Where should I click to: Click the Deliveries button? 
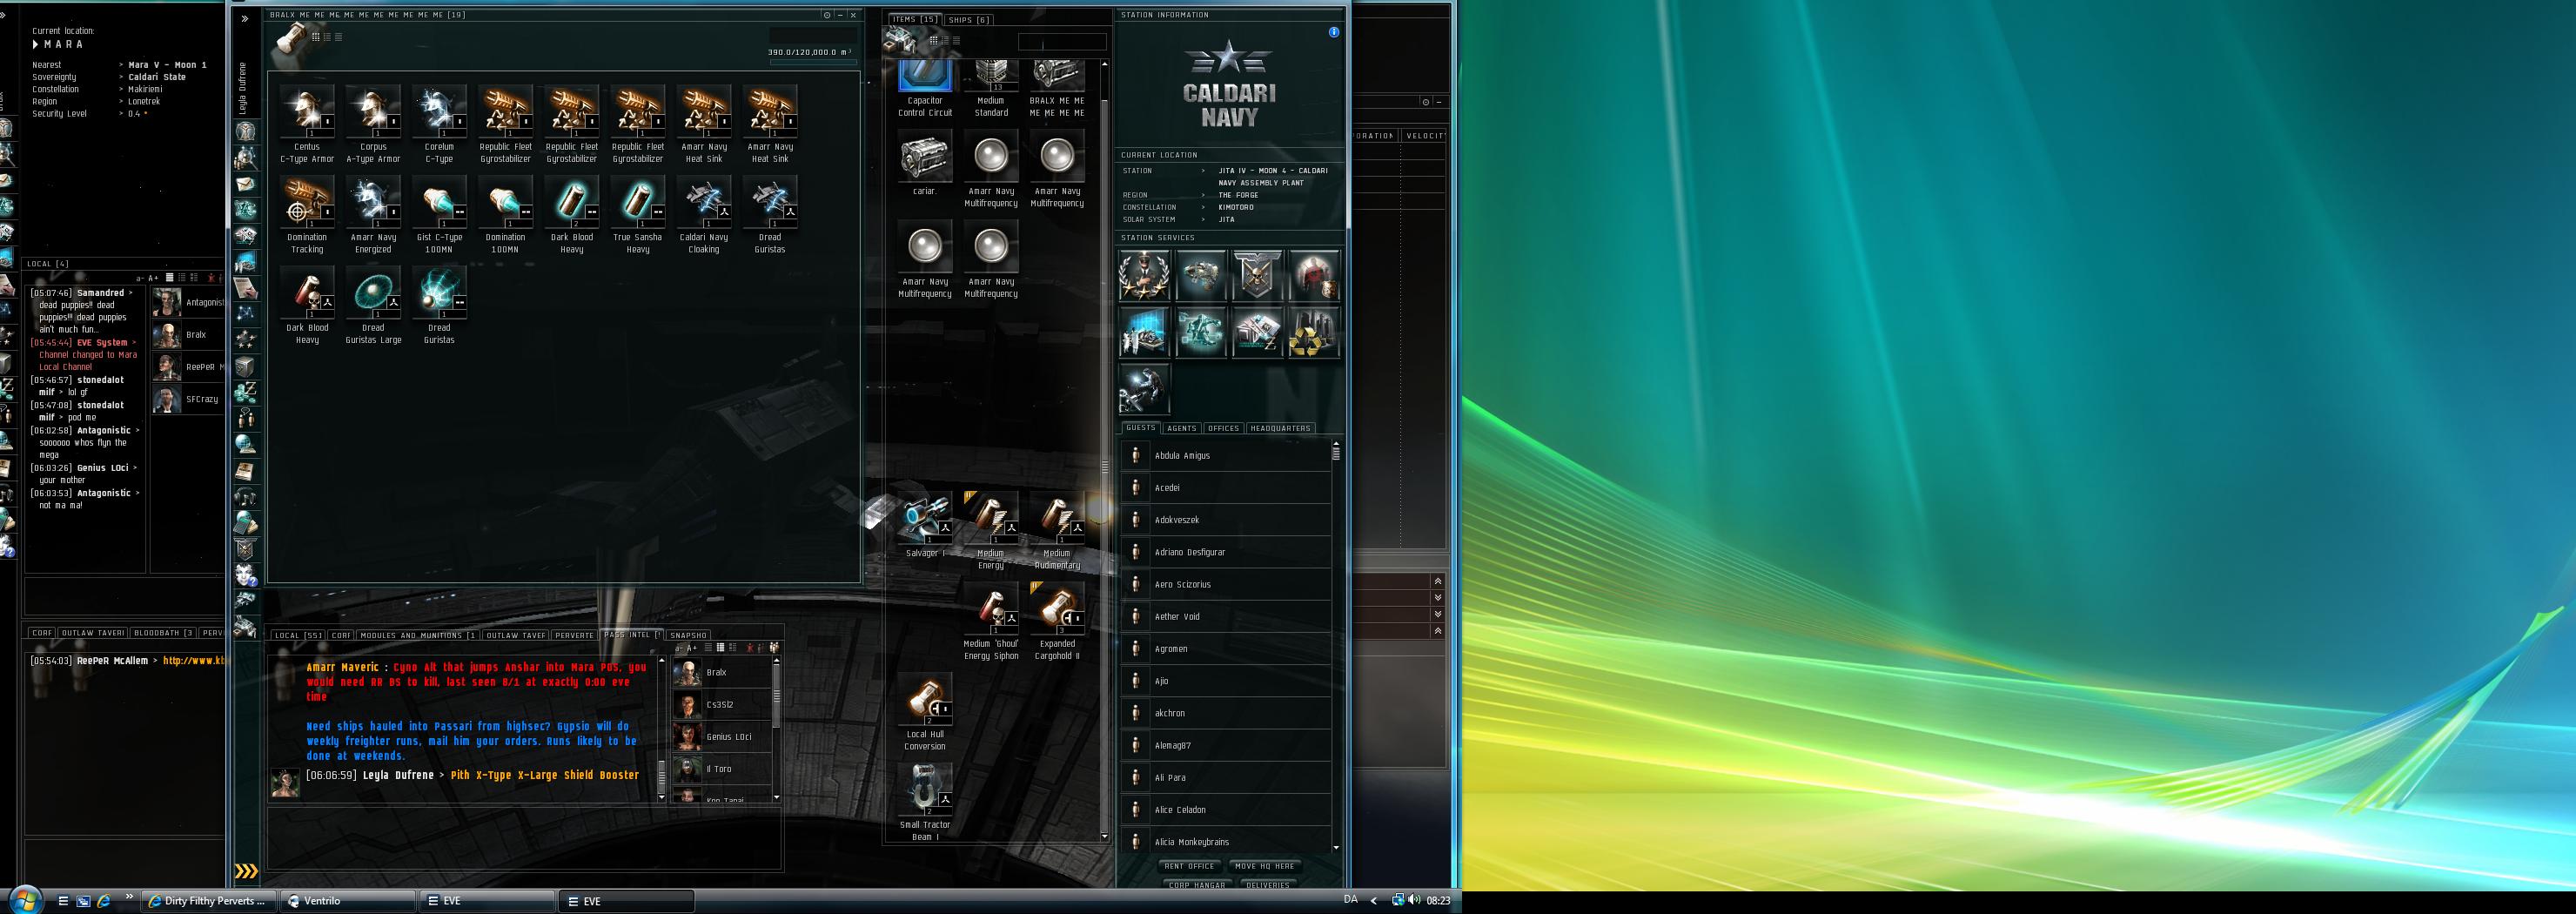coord(1268,885)
